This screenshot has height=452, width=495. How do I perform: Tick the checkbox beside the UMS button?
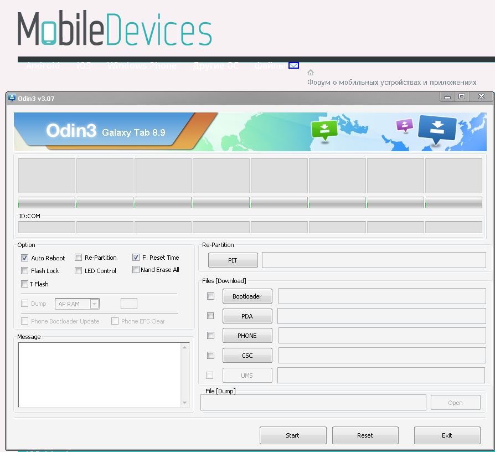210,375
